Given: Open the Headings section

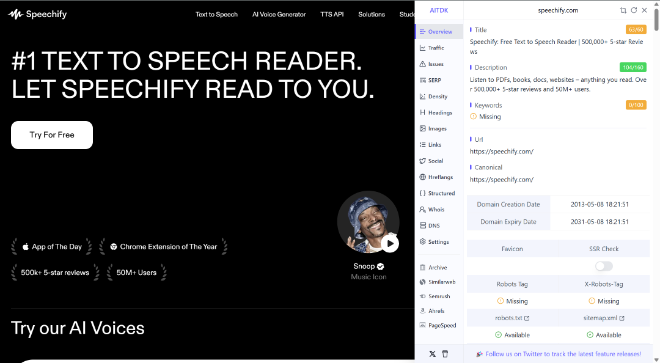Looking at the screenshot, I should pos(439,112).
